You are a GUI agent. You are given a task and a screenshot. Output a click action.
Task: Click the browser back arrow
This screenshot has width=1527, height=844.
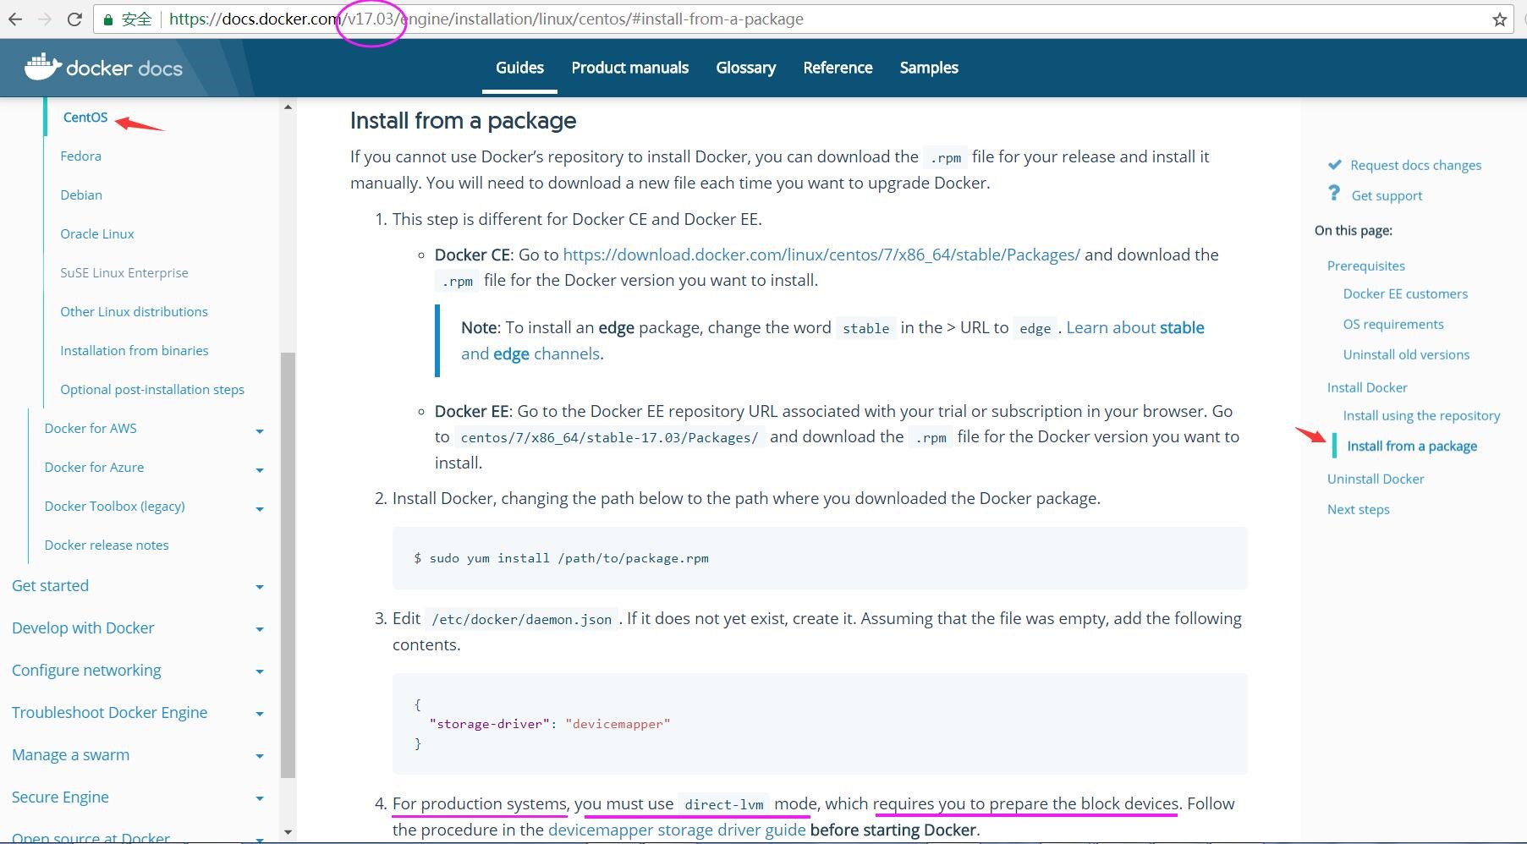tap(14, 19)
